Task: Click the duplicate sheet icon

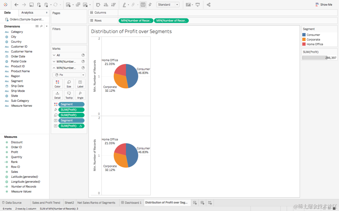Action: coord(78,5)
